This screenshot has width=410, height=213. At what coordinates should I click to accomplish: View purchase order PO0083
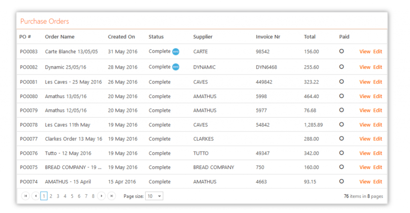(x=365, y=51)
